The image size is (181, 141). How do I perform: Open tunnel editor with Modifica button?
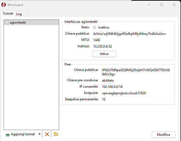pyautogui.click(x=164, y=135)
